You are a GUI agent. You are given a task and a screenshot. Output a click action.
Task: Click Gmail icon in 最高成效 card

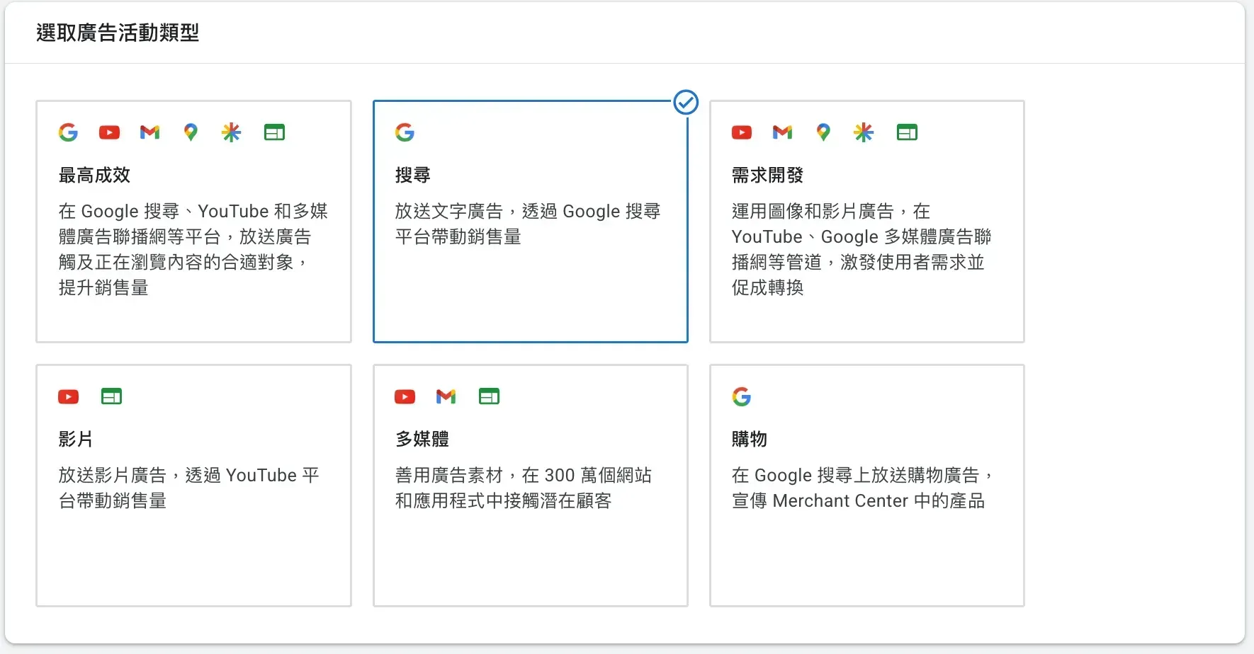coord(149,132)
